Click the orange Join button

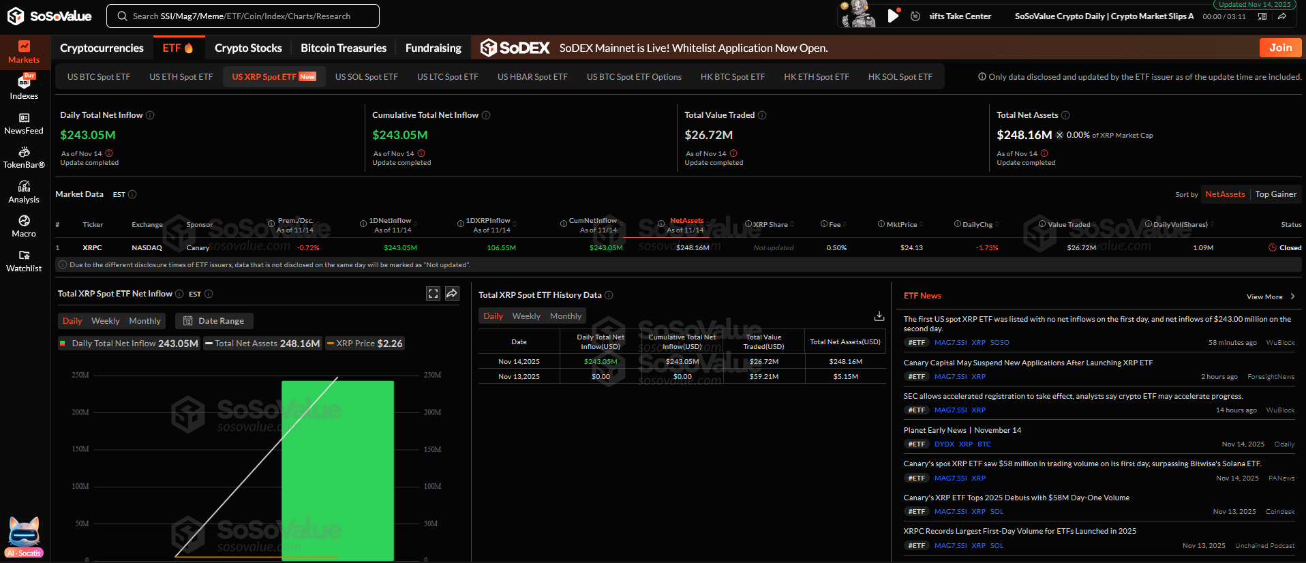click(1280, 48)
